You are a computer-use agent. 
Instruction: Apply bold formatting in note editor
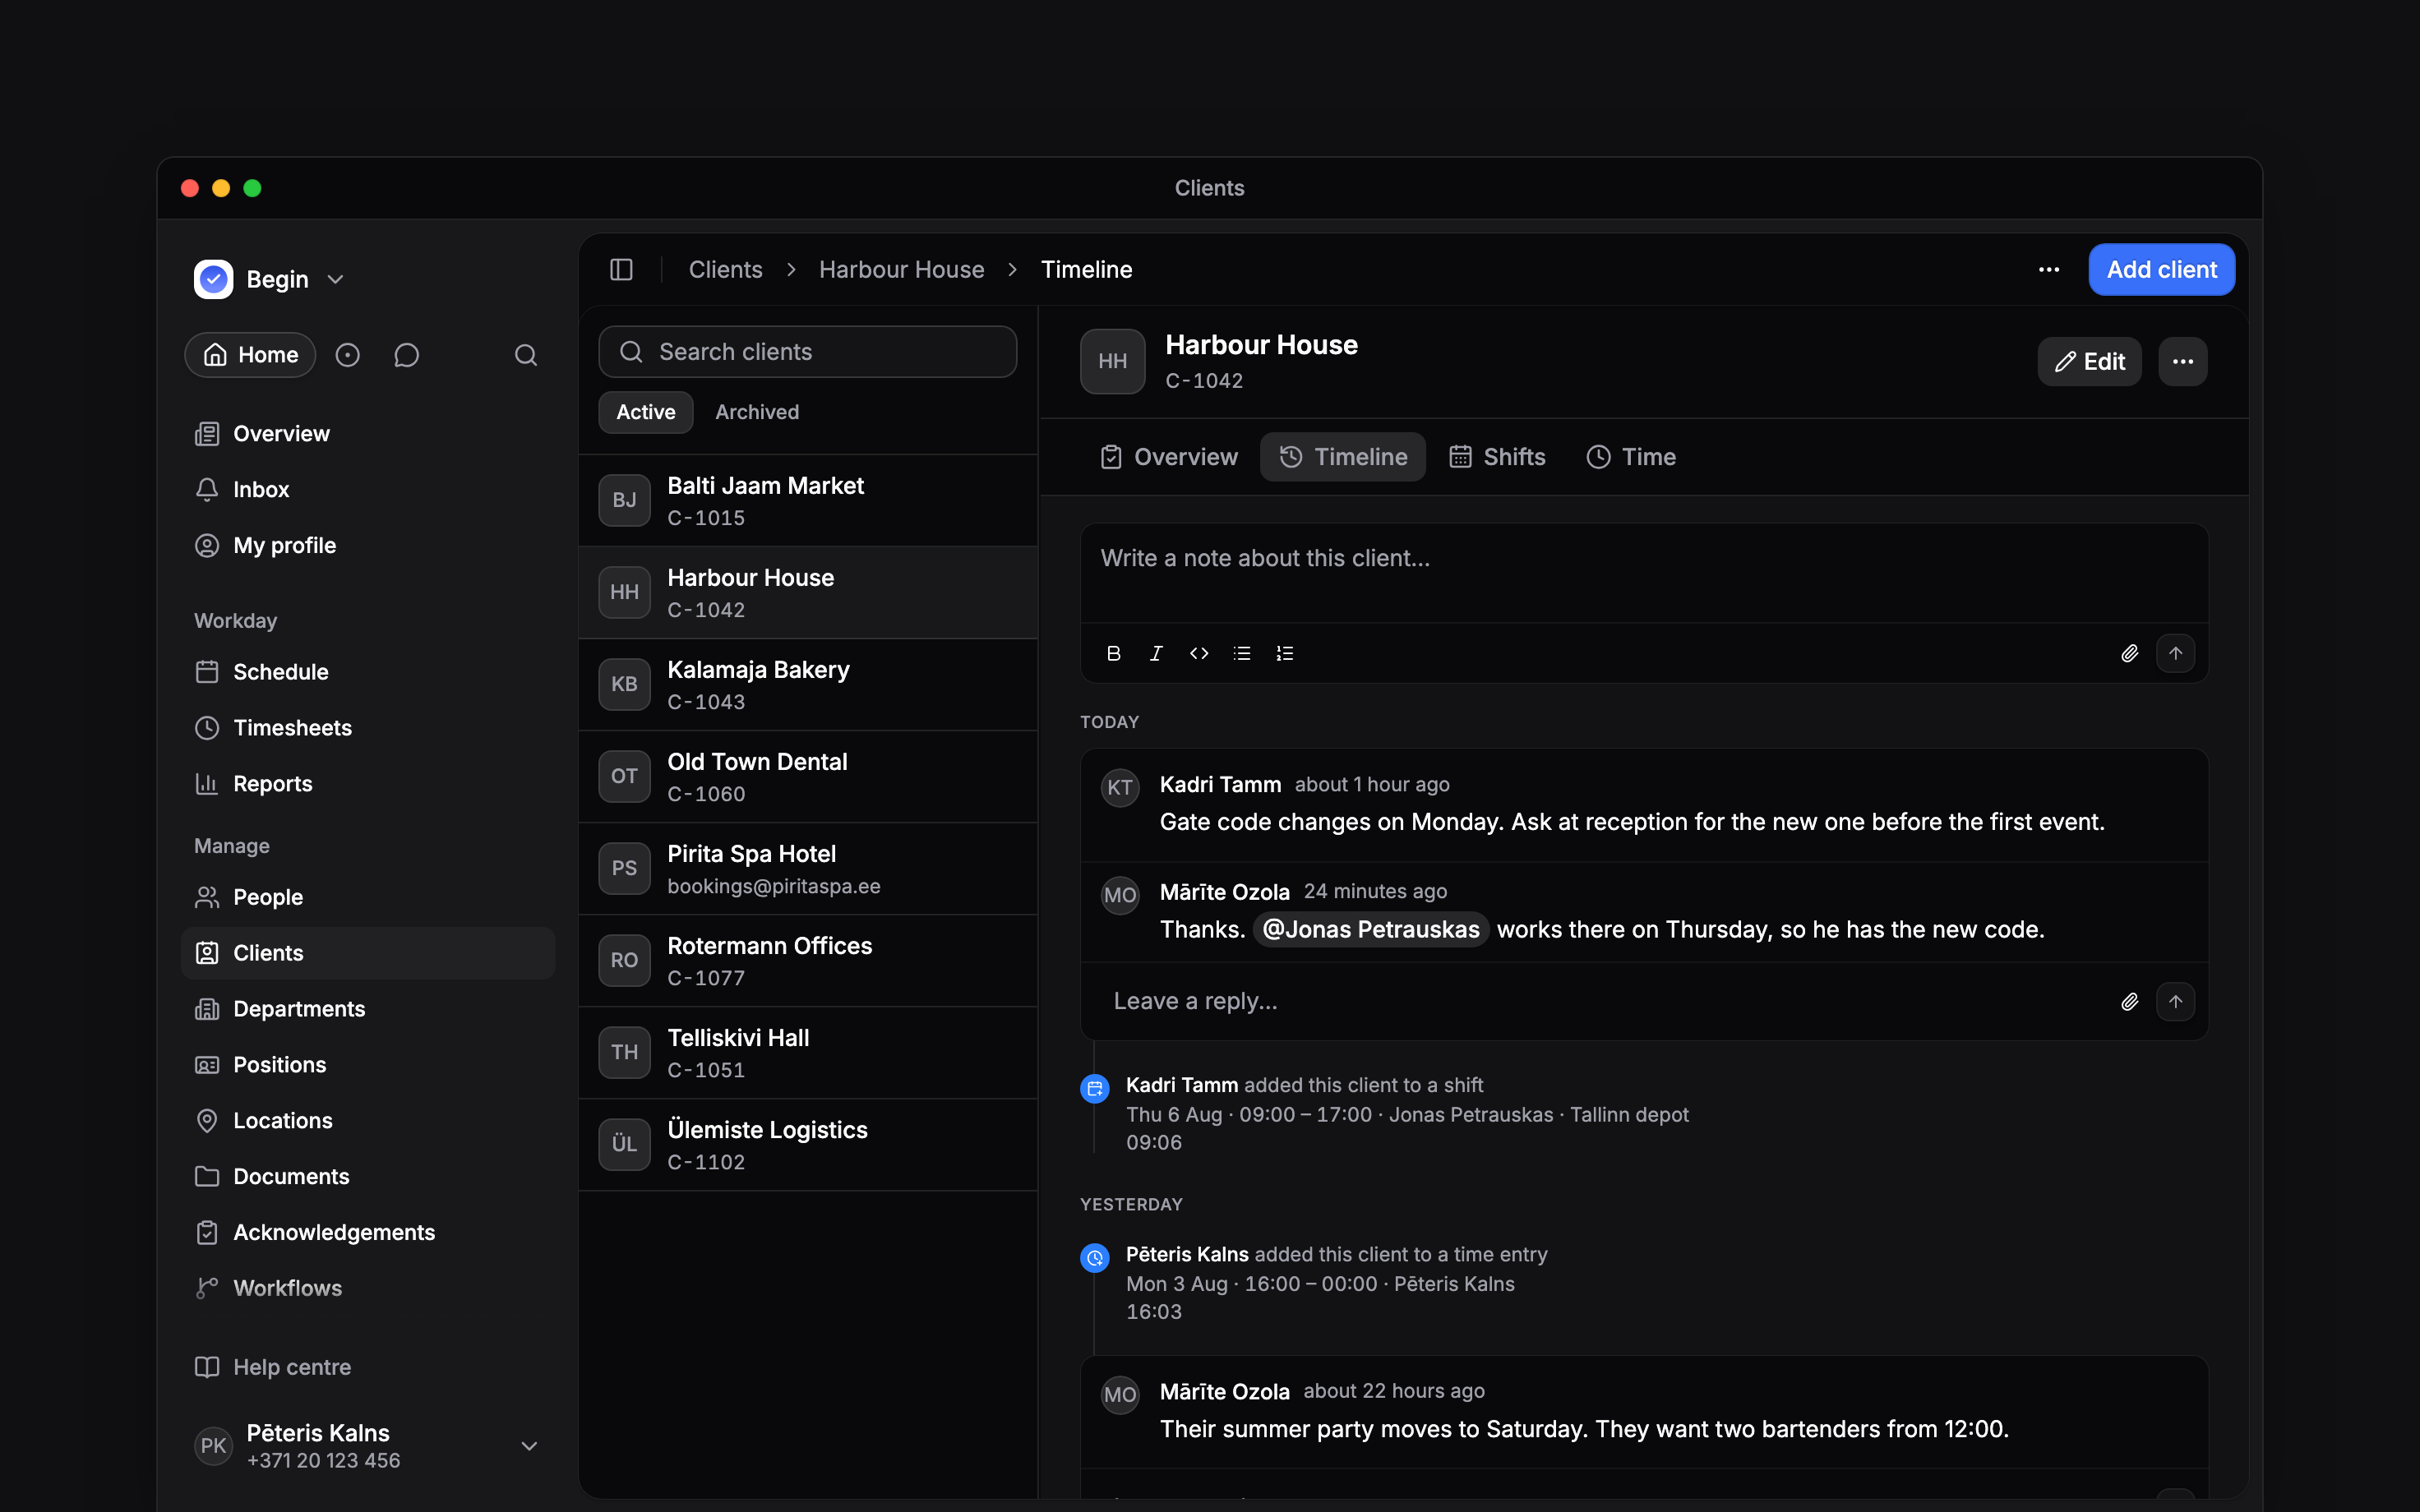coord(1113,653)
